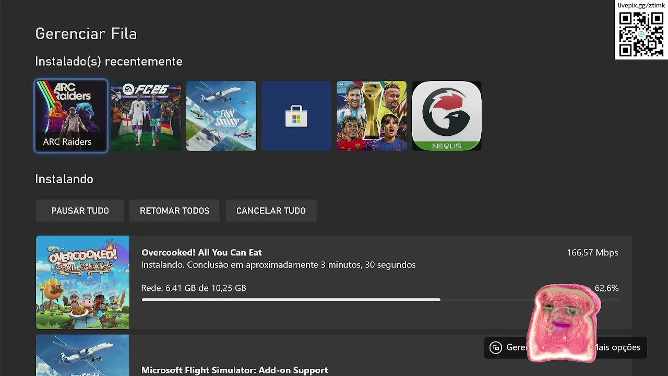Click the view icon in the bottom hint bar
Viewport: 668px width, 376px height.
pyautogui.click(x=496, y=348)
